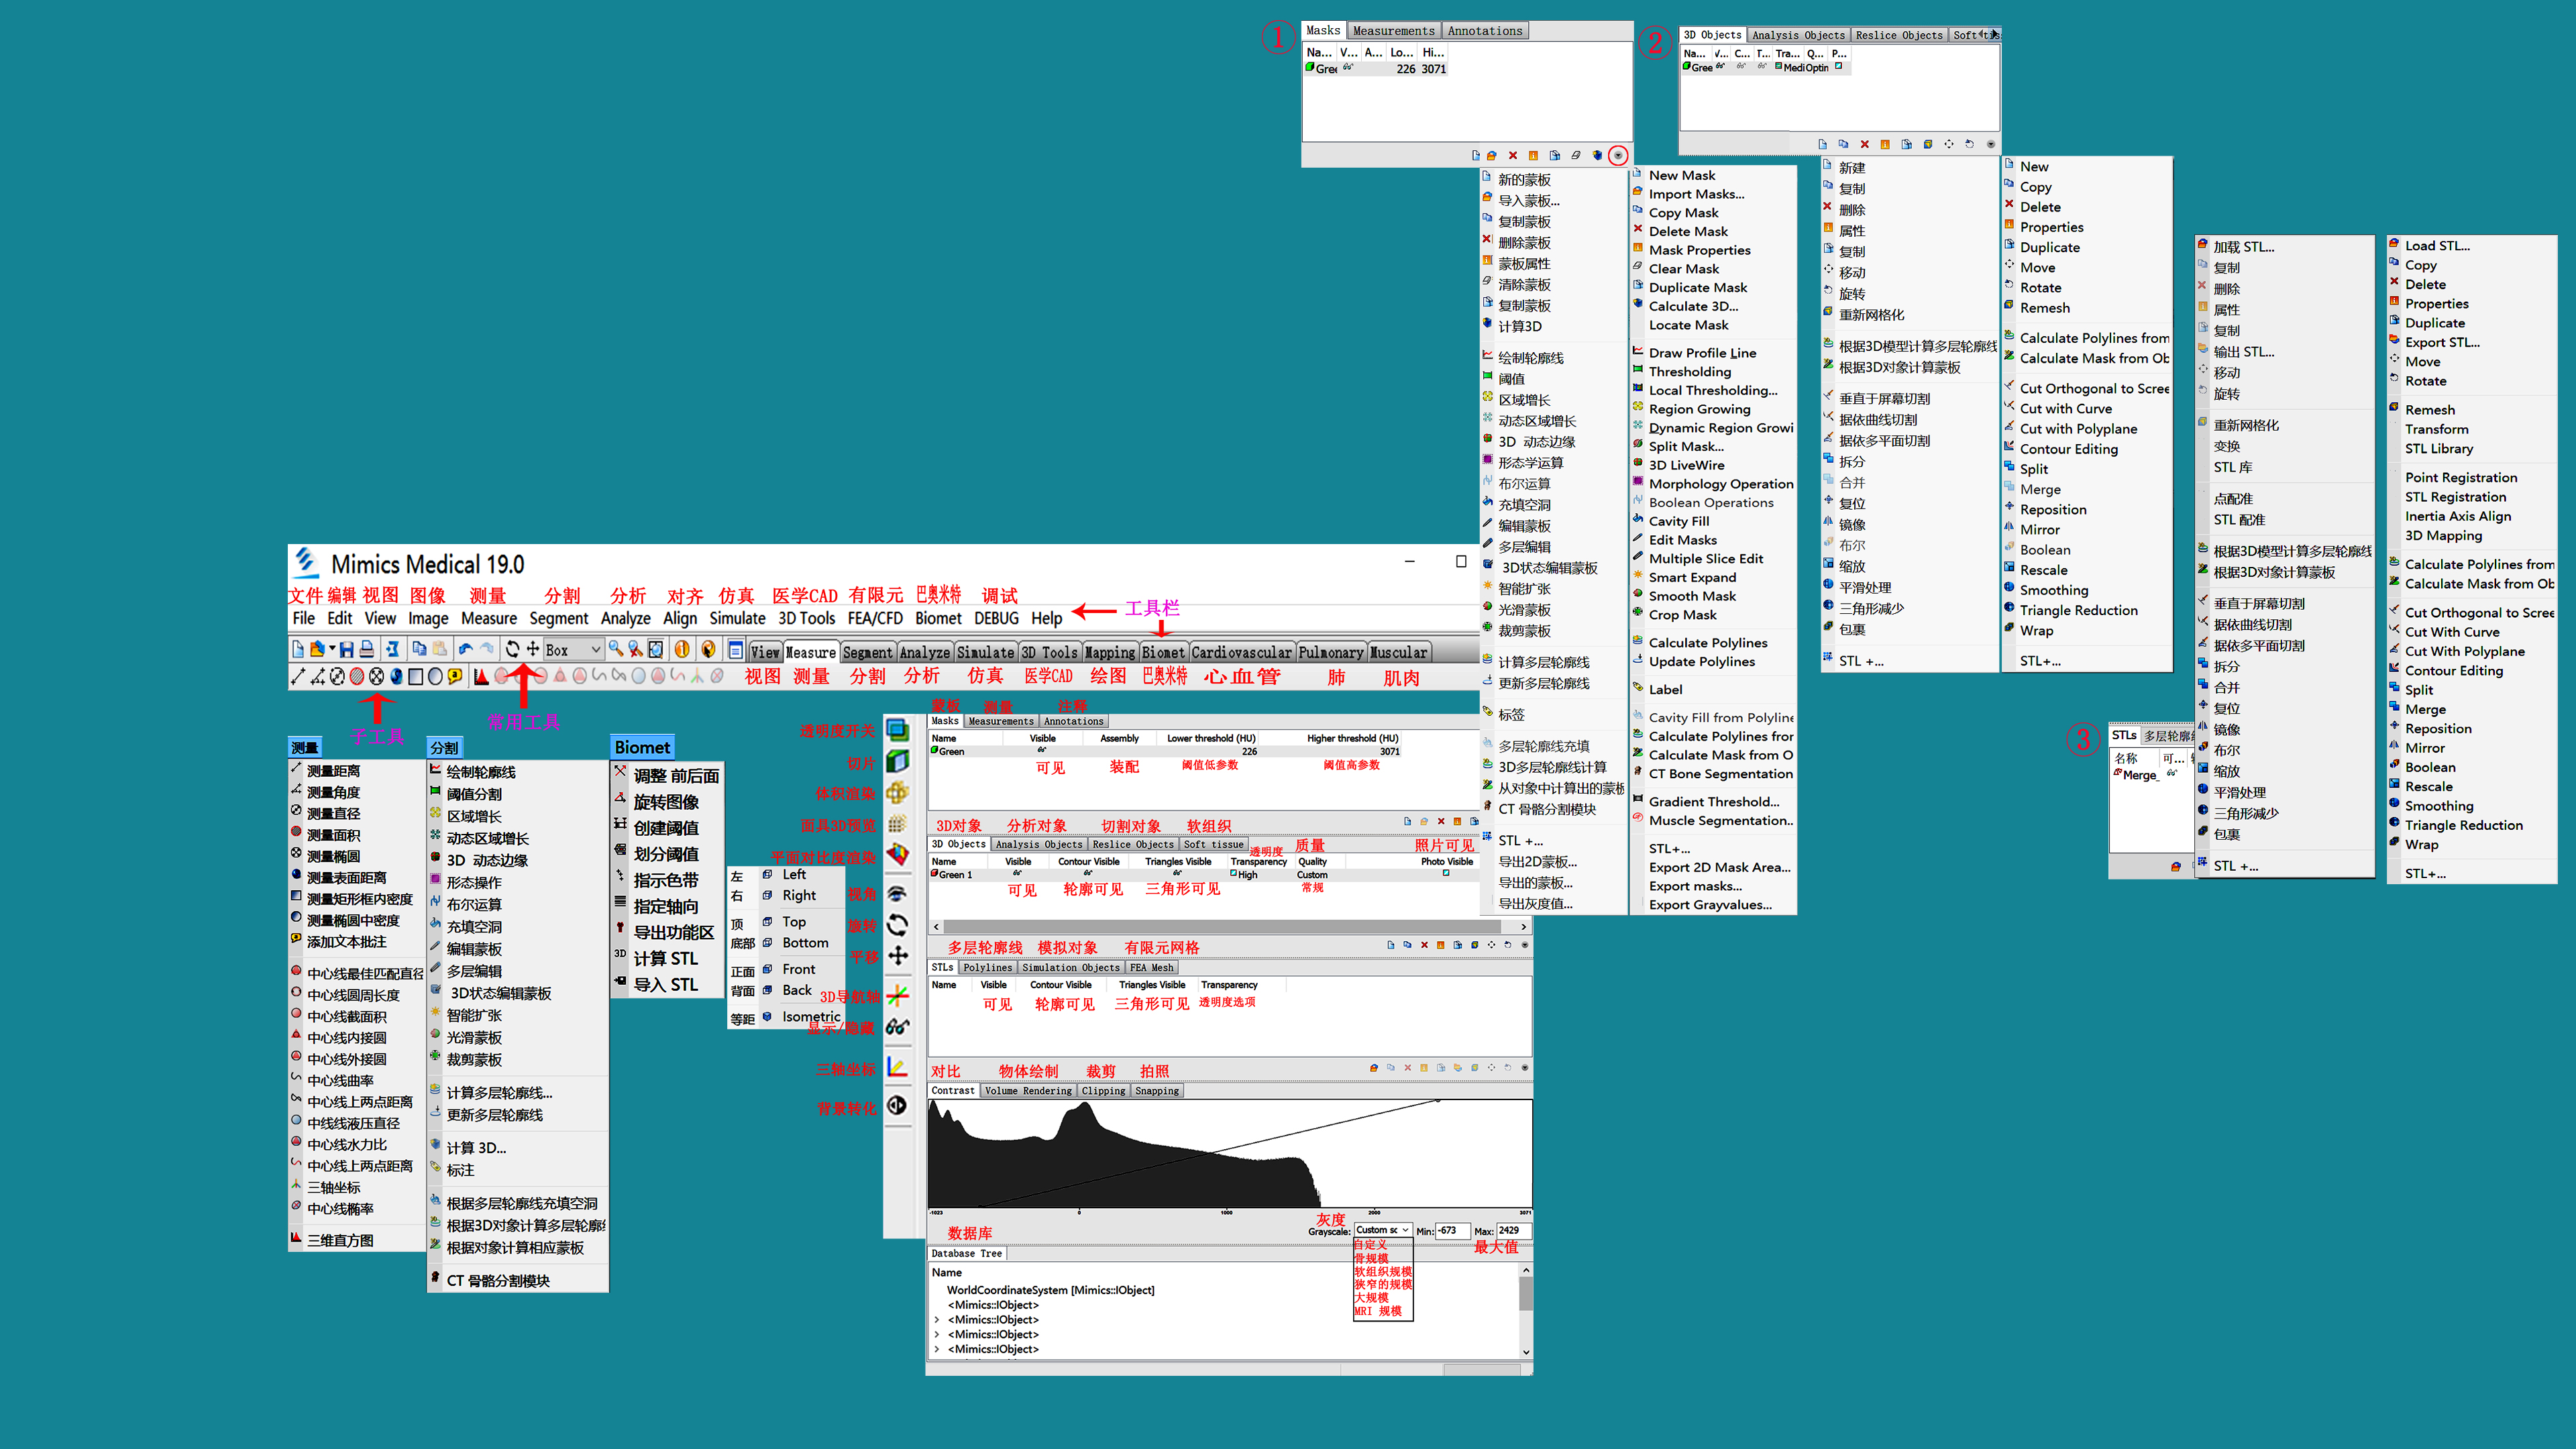Viewport: 2576px width, 1449px height.
Task: Toggle visibility glasses of Green mask
Action: [x=1042, y=750]
